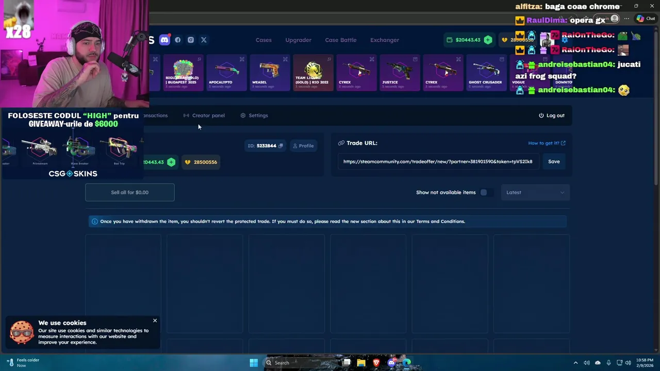Viewport: 660px width, 371px height.
Task: Switch to the Settings tab
Action: coord(254,115)
